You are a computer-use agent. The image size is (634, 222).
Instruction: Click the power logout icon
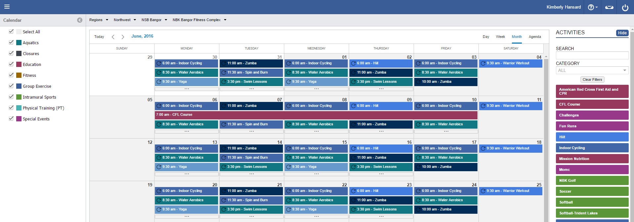coord(625,8)
